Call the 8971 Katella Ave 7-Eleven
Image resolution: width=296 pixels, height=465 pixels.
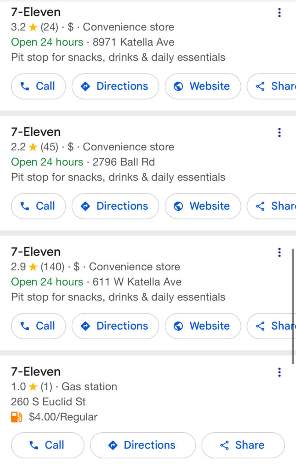tap(38, 86)
